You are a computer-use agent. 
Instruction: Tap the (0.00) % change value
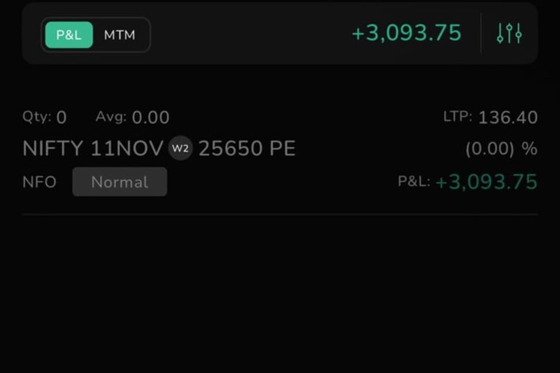[489, 149]
